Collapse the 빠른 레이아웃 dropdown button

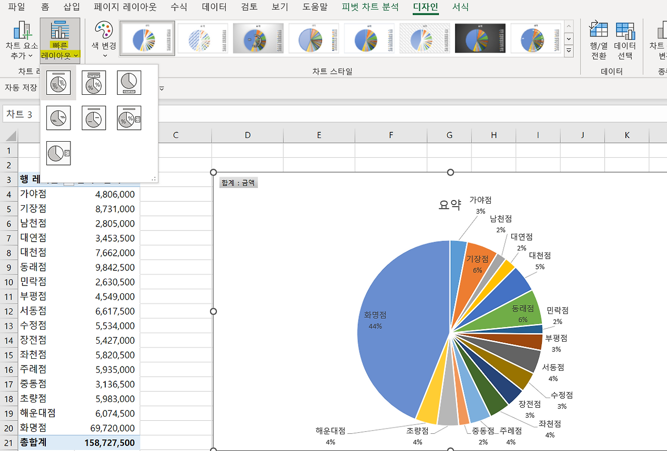click(x=60, y=41)
